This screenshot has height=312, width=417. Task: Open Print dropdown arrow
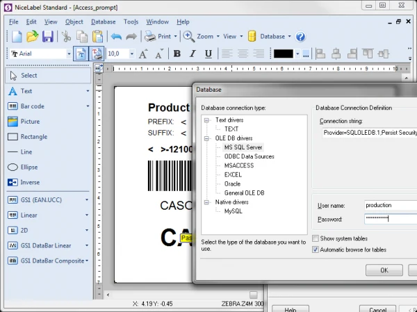coord(176,36)
